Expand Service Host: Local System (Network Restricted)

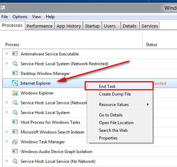7,63
